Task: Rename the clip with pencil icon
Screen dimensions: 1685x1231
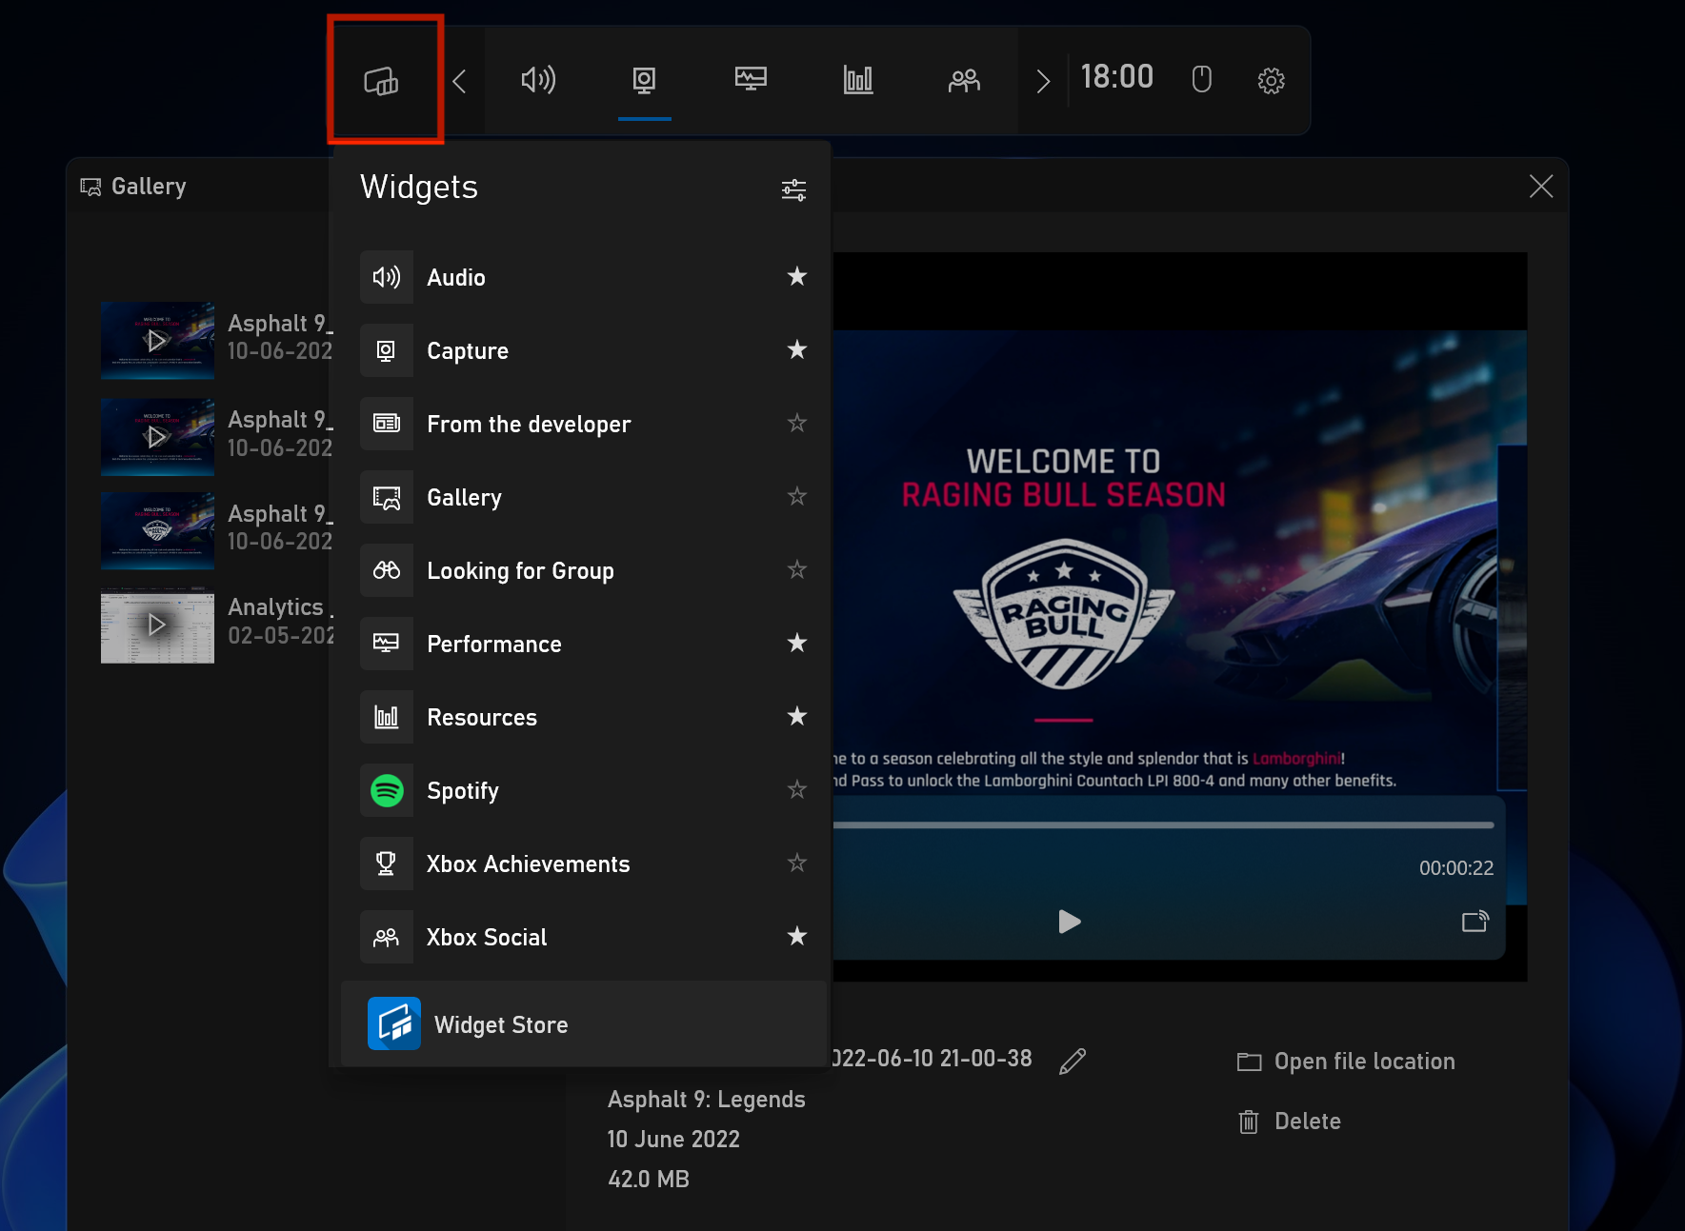Action: [1073, 1061]
